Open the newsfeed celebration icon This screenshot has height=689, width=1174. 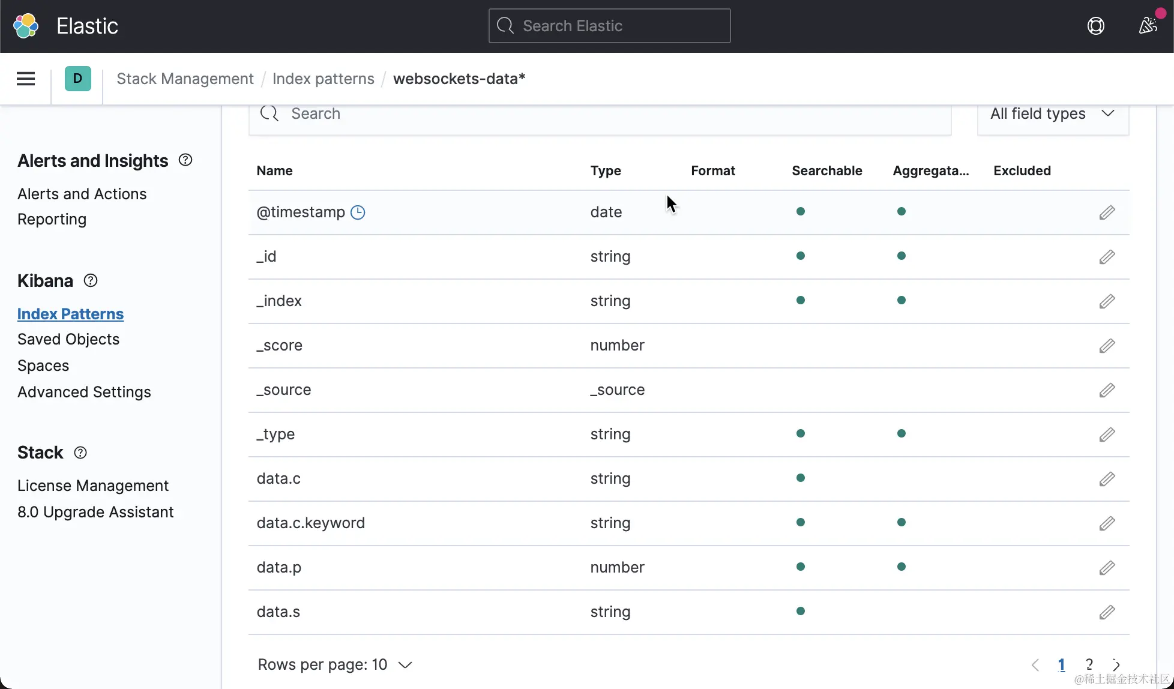pyautogui.click(x=1148, y=26)
